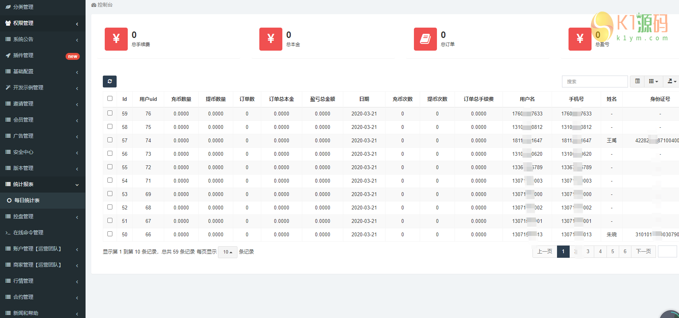Open the columns visibility dropdown
679x318 pixels.
[x=654, y=81]
